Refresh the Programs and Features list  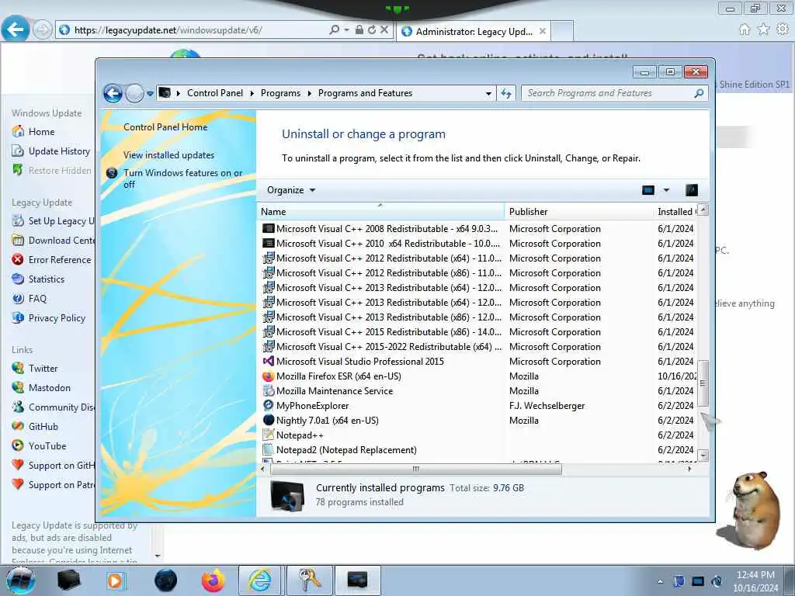click(x=506, y=93)
